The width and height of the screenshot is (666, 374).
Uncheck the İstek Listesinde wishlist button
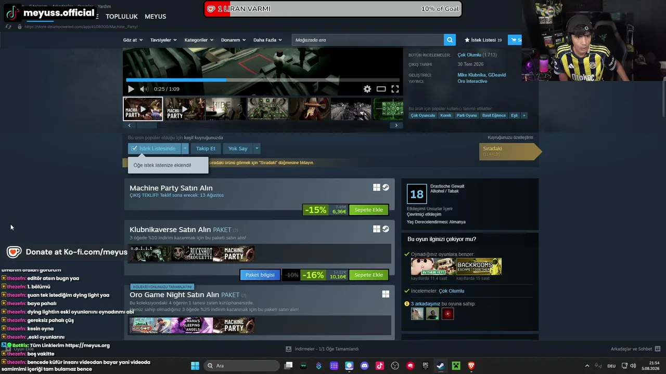[155, 149]
